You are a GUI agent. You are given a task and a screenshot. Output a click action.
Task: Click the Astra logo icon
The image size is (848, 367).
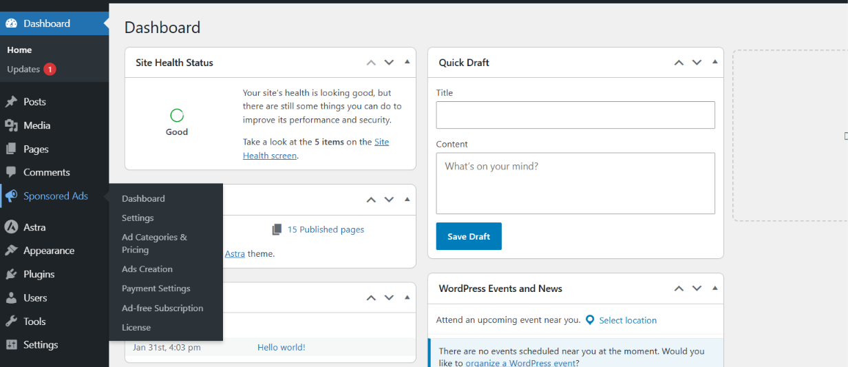pyautogui.click(x=11, y=227)
